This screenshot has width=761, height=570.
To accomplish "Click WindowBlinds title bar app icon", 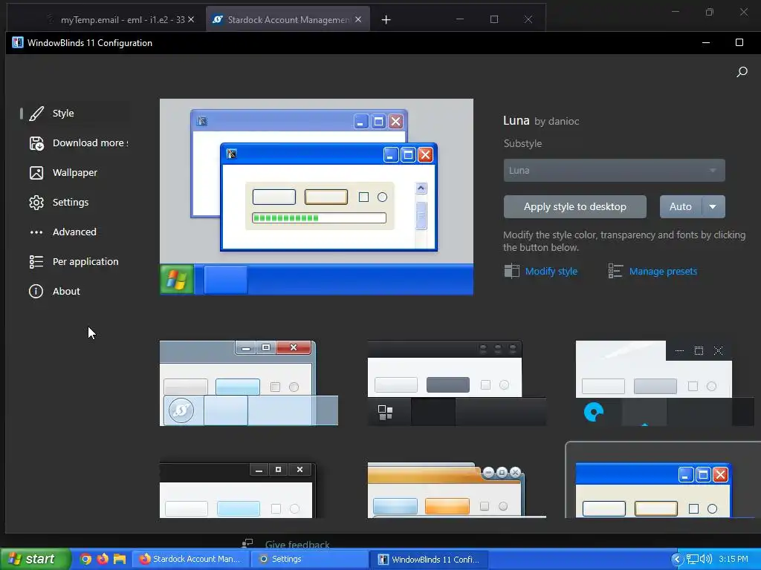I will [18, 42].
